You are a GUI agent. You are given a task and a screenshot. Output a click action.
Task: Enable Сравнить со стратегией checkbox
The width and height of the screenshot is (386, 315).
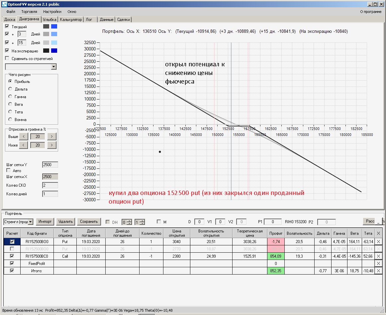coord(7,58)
